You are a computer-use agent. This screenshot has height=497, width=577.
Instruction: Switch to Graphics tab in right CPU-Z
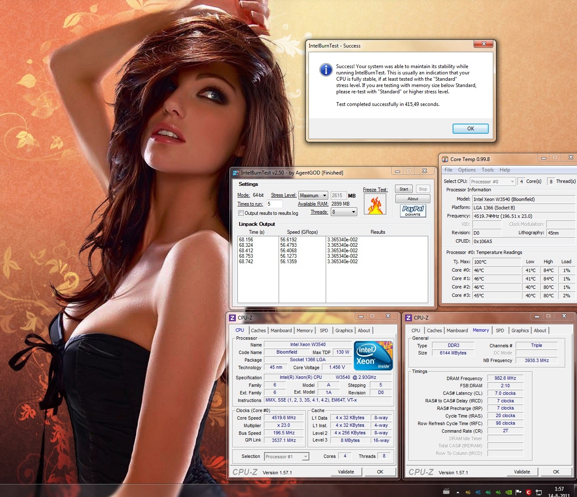click(x=520, y=330)
